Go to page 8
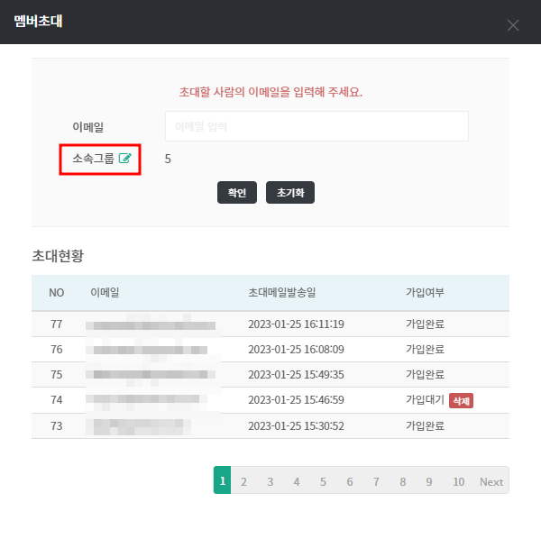The image size is (541, 557). [403, 481]
